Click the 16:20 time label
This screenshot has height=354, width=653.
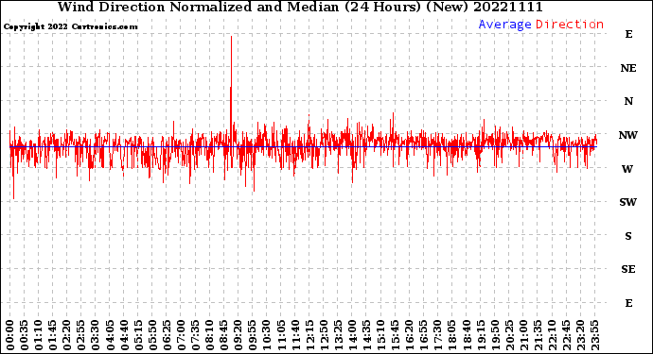(410, 335)
